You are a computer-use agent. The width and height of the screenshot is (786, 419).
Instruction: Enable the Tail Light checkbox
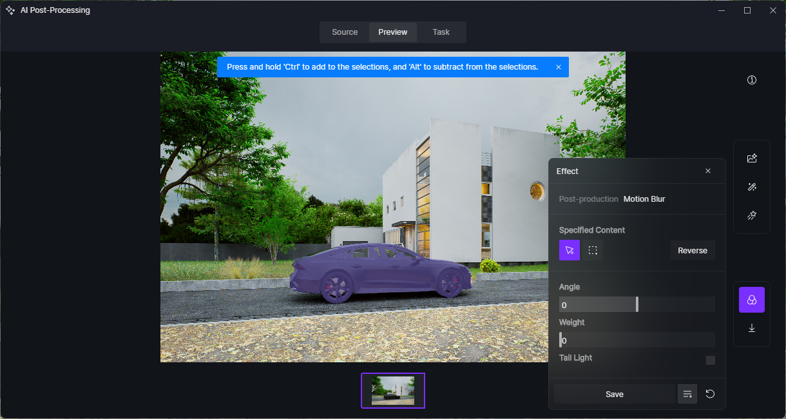[711, 360]
